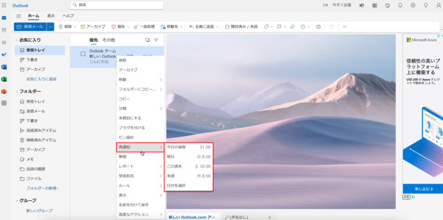Open the 迷惑メール folder
443x220 pixels.
coord(36,111)
